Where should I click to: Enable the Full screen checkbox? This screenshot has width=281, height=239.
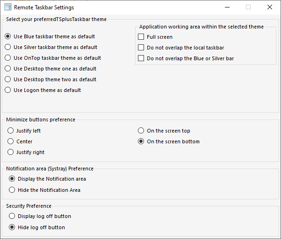click(x=141, y=37)
